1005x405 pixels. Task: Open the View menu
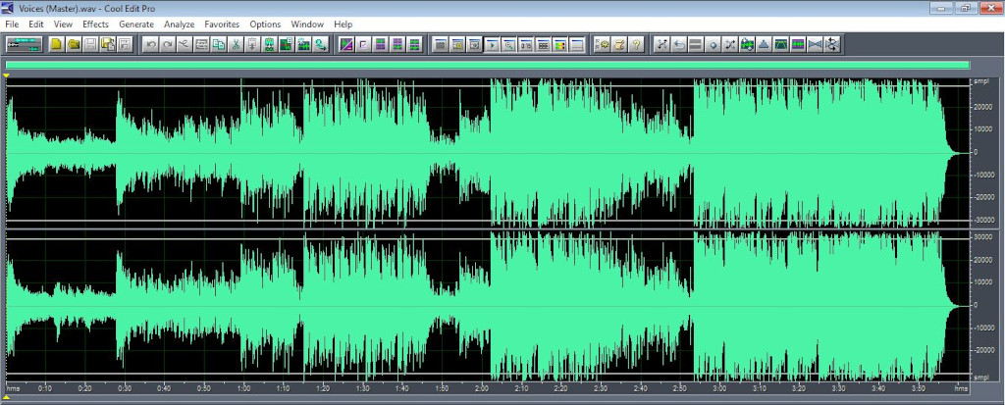[x=63, y=25]
